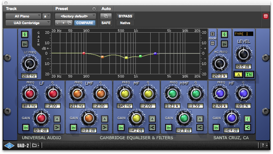This screenshot has height=154, width=273.
Task: Click the zoom in plus icon
Action: 212,34
